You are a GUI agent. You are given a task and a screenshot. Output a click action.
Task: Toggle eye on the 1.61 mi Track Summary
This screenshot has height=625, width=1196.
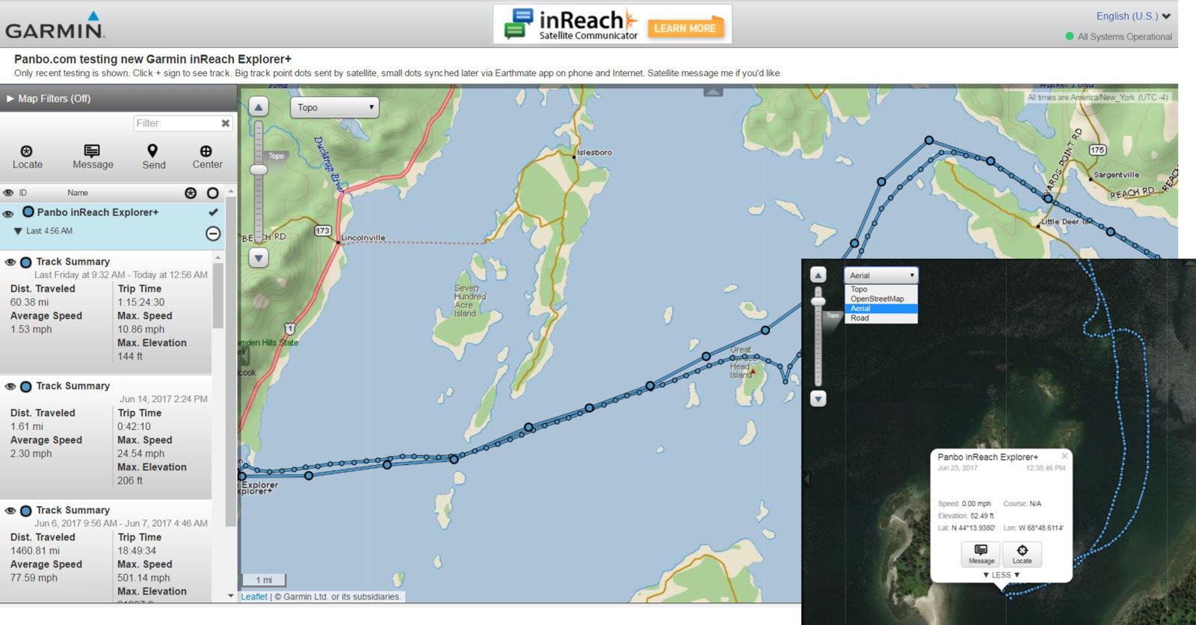coord(10,387)
